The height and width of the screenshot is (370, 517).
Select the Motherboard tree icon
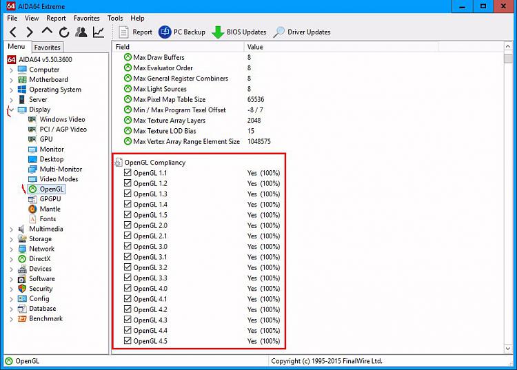click(22, 79)
